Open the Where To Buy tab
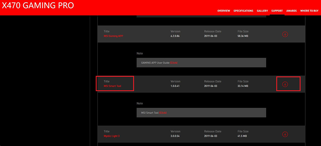The image size is (321, 146). click(x=309, y=11)
